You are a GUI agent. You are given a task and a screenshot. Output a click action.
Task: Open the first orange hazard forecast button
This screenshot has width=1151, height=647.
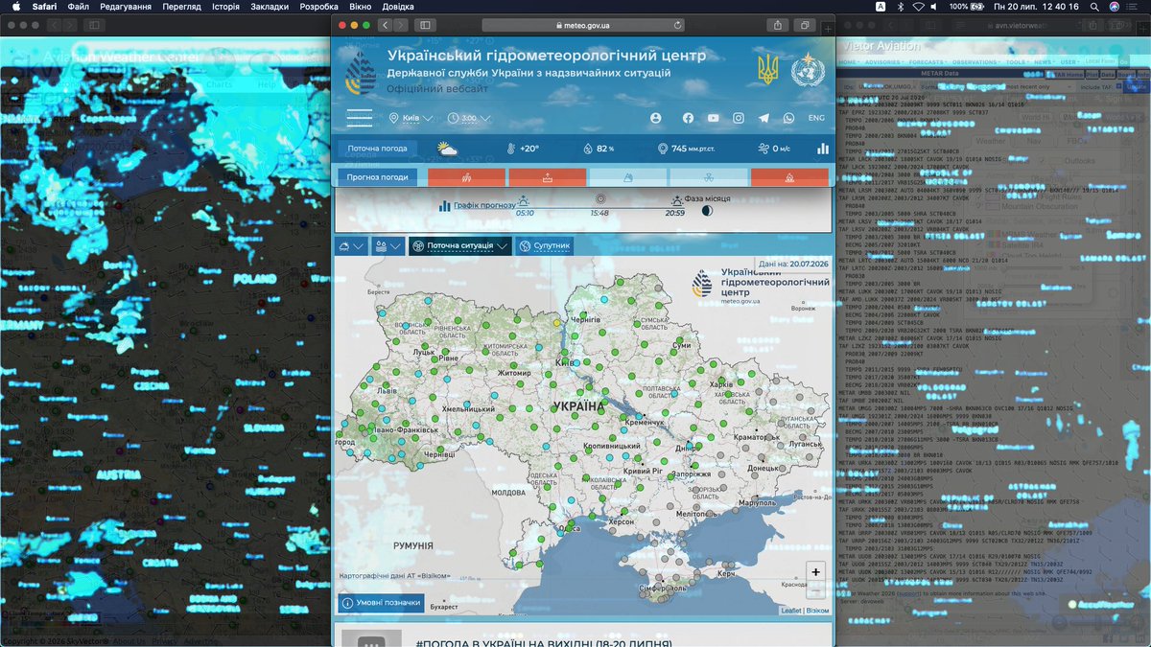tap(466, 177)
